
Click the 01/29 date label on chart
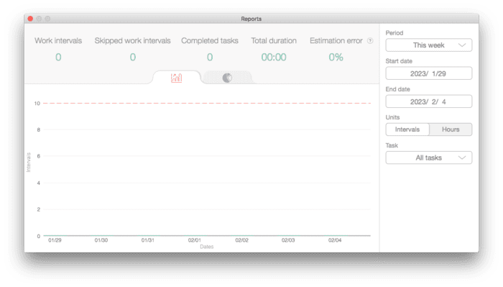pos(55,240)
